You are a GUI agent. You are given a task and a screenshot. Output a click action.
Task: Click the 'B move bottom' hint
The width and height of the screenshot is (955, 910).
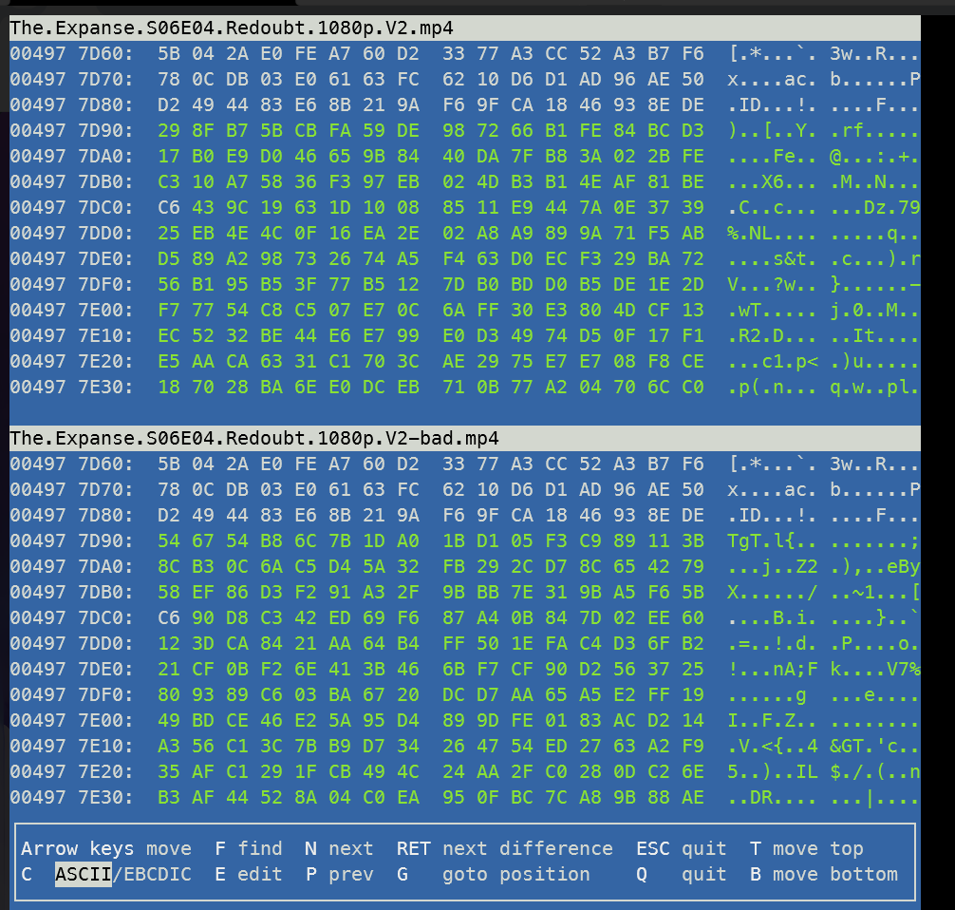point(823,874)
